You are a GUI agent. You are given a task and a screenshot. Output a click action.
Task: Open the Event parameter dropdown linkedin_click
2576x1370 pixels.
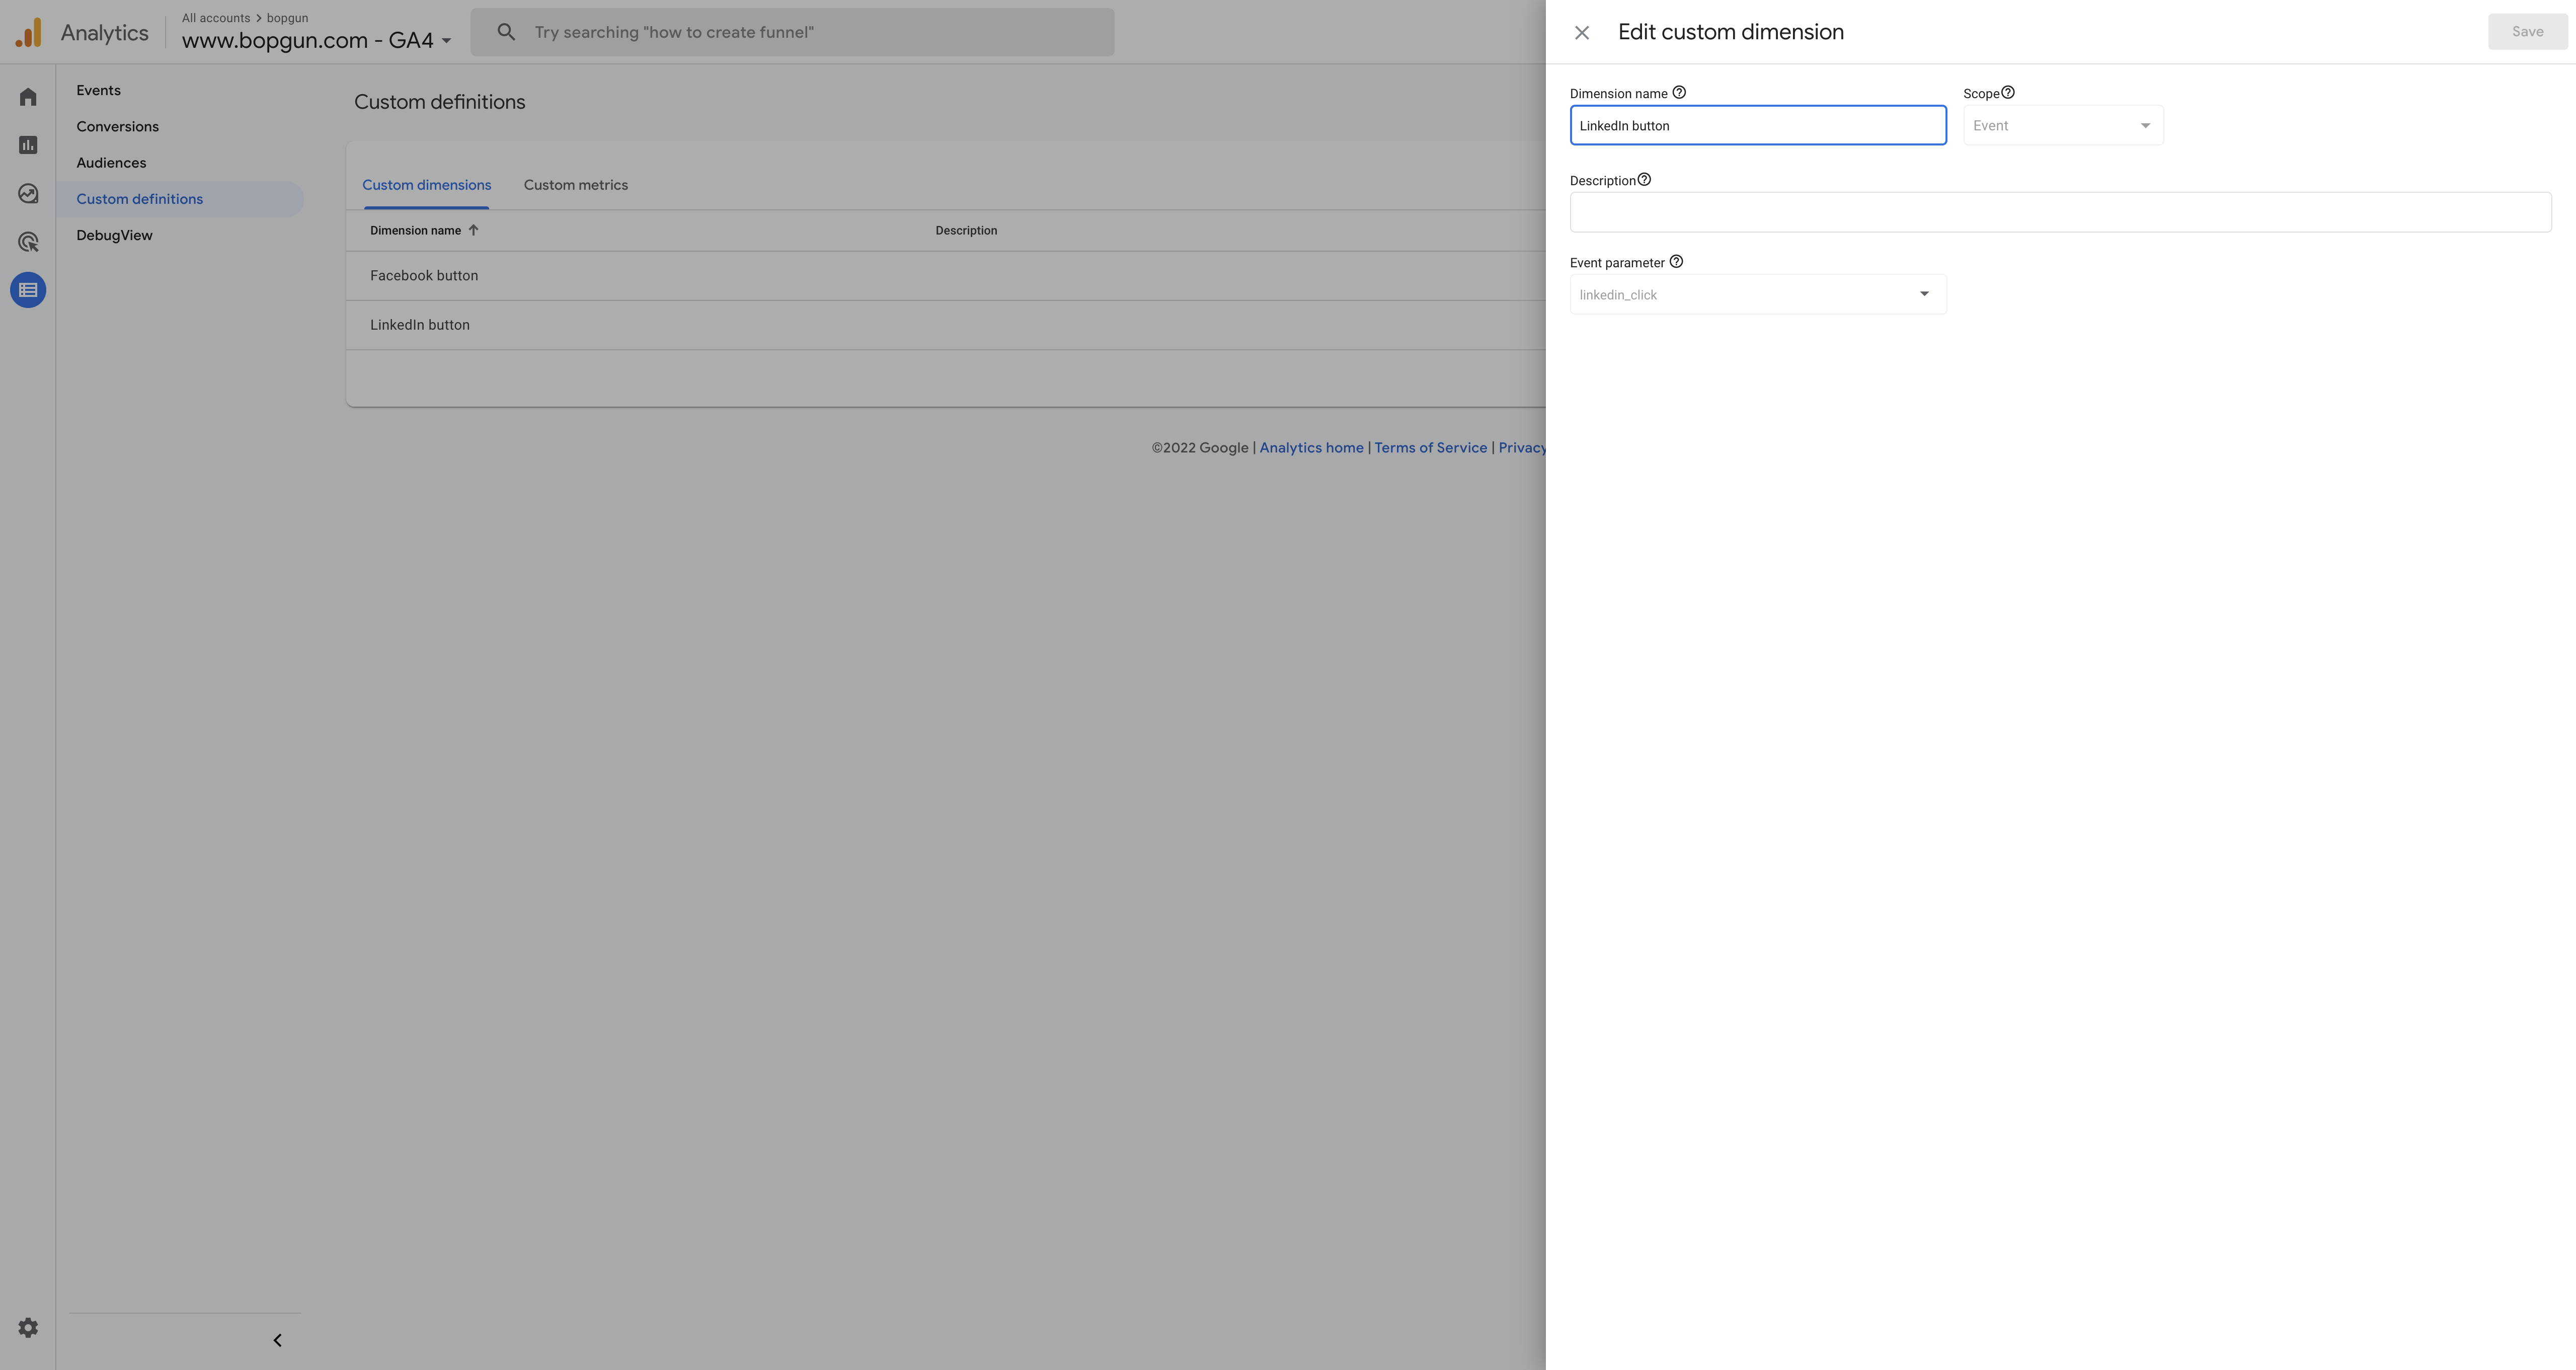point(1758,294)
